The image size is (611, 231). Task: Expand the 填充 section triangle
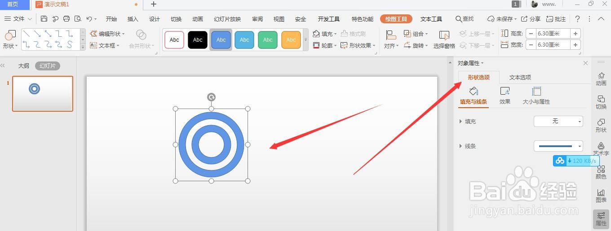click(460, 122)
